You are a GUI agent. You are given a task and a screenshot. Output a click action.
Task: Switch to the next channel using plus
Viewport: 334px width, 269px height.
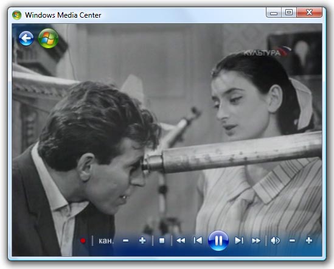pos(142,240)
